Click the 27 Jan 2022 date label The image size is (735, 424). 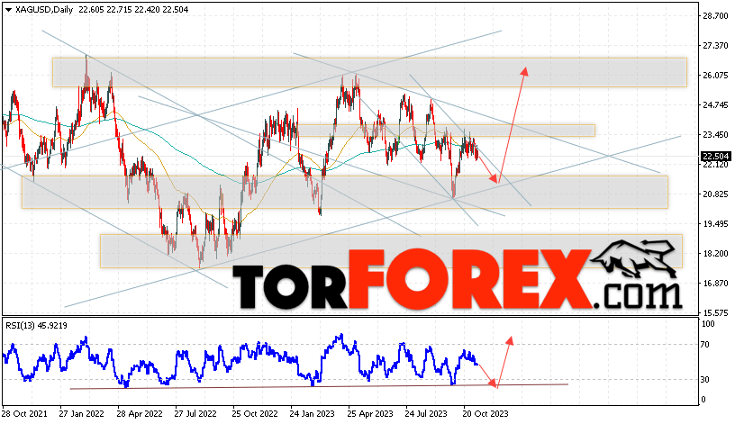tap(82, 414)
